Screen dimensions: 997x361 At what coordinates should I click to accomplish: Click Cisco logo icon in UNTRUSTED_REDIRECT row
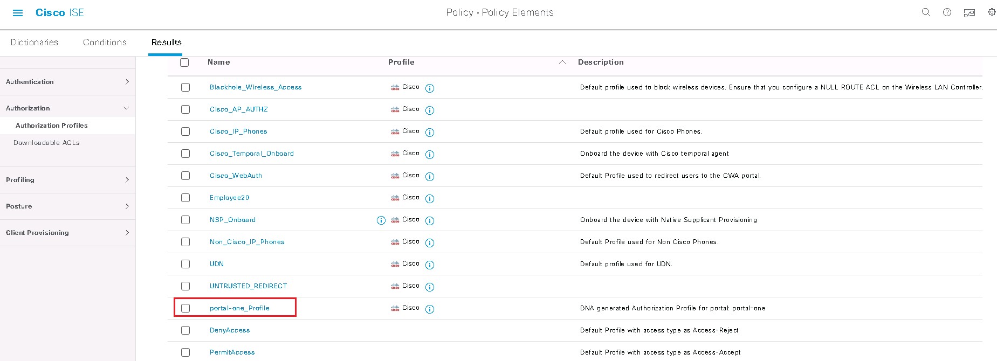pos(395,286)
